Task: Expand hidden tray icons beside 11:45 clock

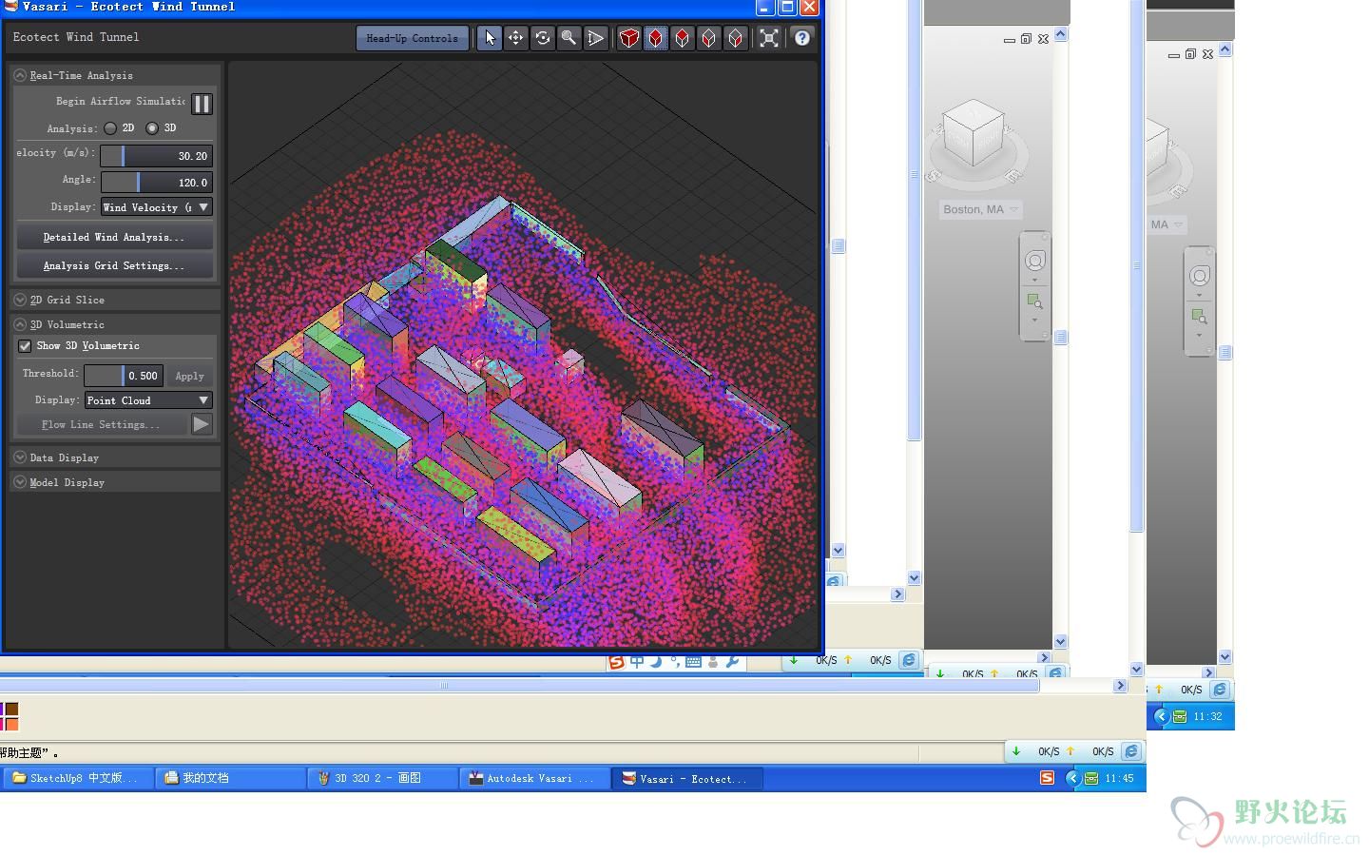Action: pyautogui.click(x=1073, y=778)
